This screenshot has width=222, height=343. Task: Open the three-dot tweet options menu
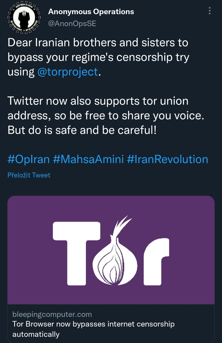click(x=210, y=10)
